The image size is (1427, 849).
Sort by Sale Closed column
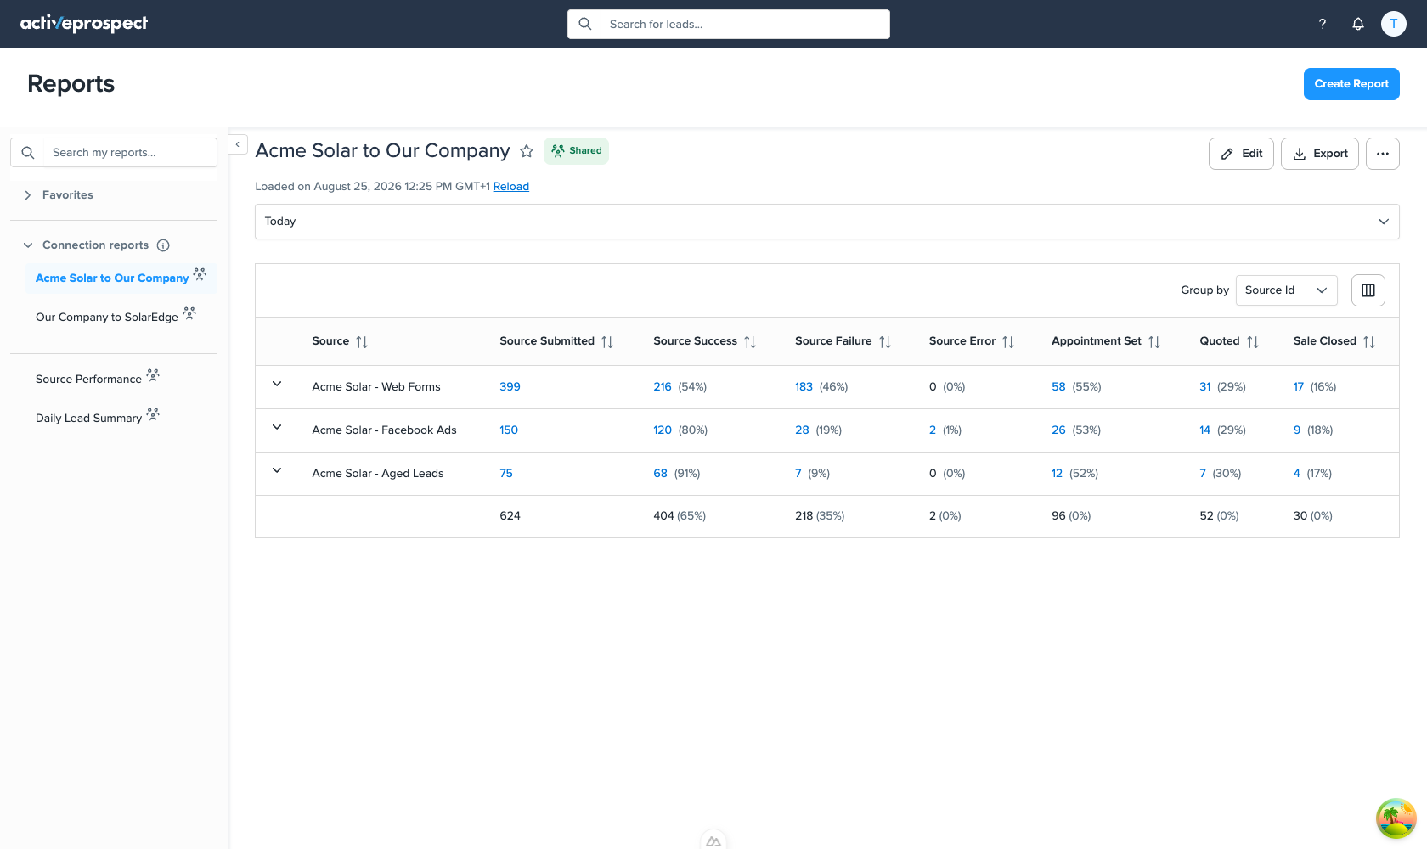pos(1369,341)
